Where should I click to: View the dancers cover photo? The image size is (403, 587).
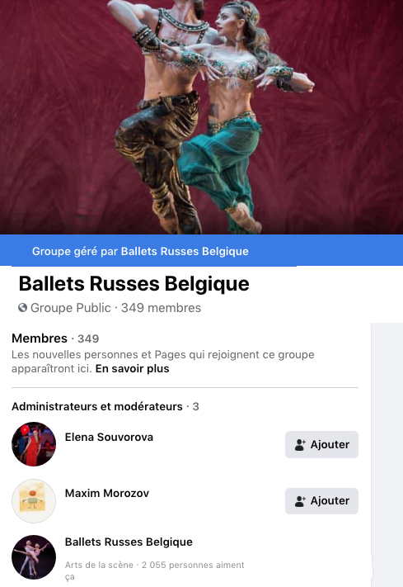point(201,117)
